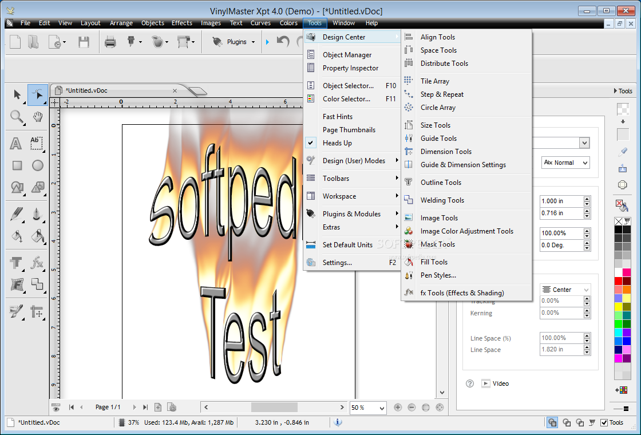Viewport: 641px width, 435px height.
Task: Click the Save floppy disk icon
Action: (x=84, y=42)
